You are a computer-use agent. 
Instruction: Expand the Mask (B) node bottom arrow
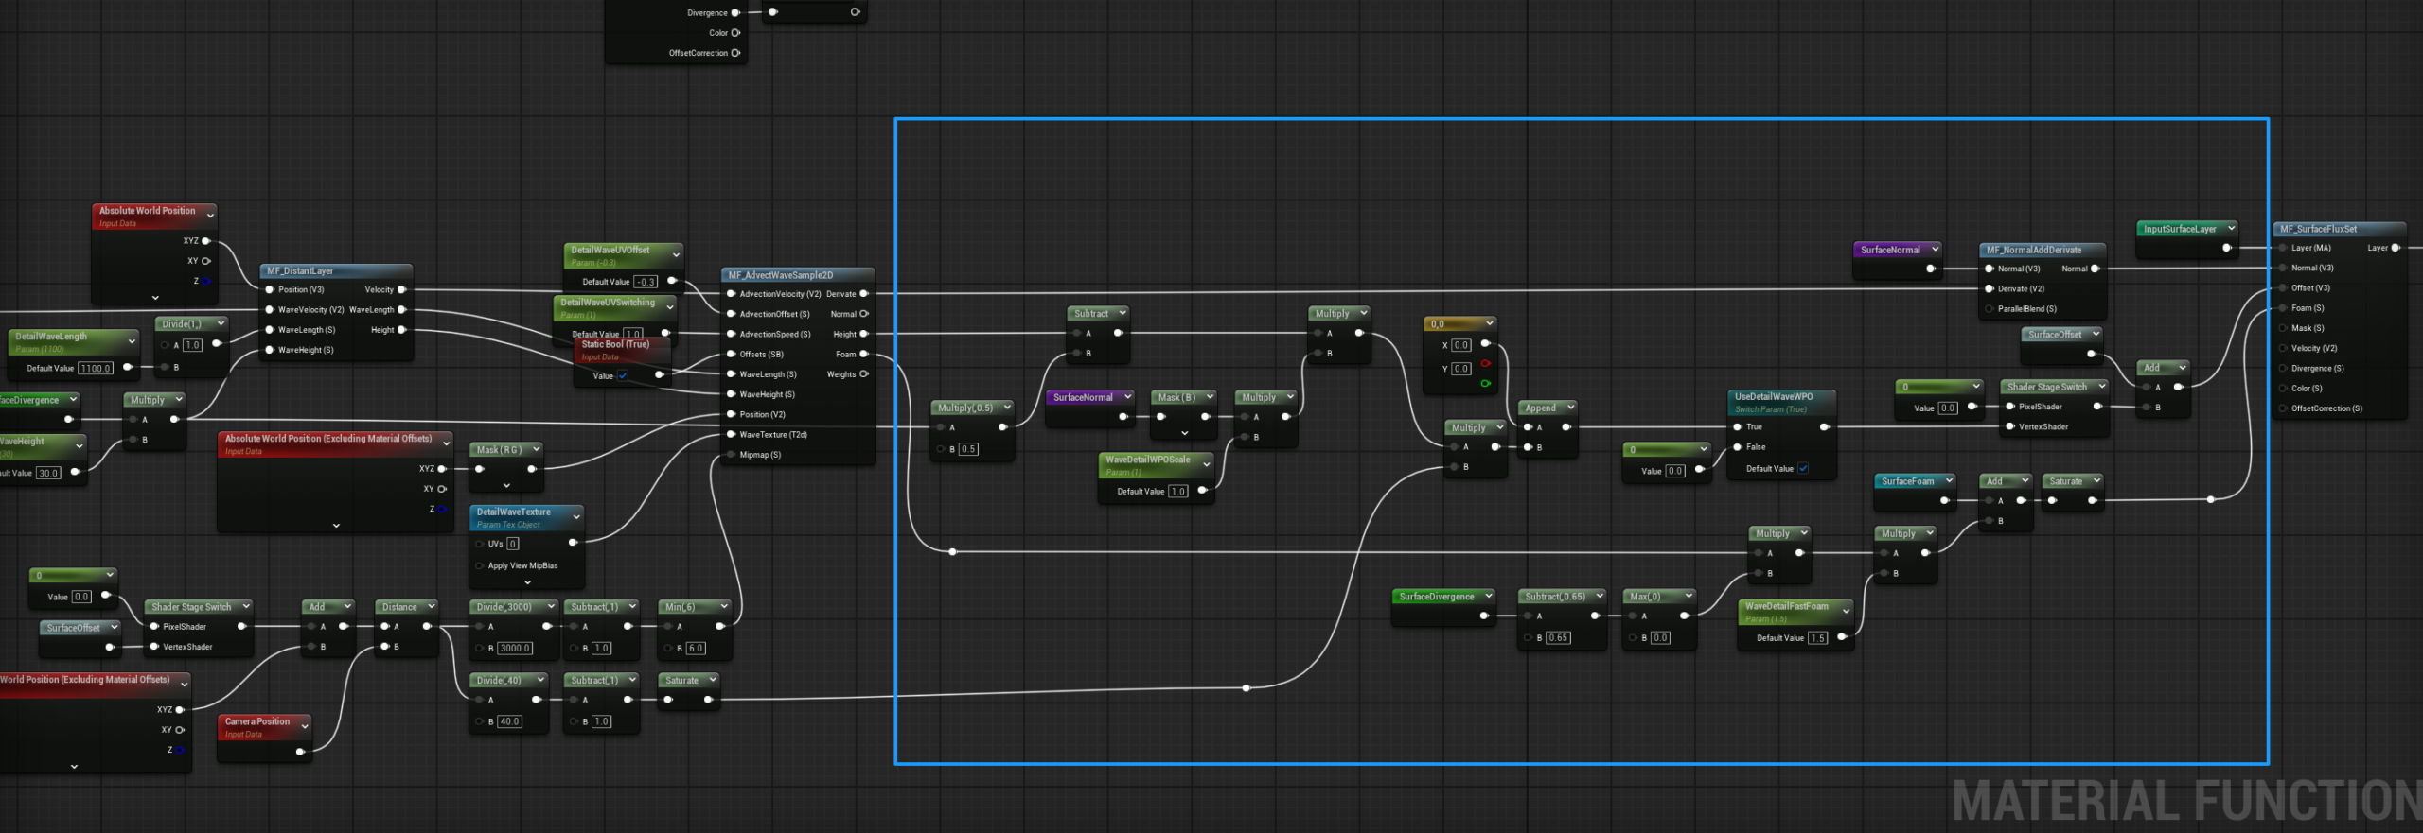(1184, 433)
